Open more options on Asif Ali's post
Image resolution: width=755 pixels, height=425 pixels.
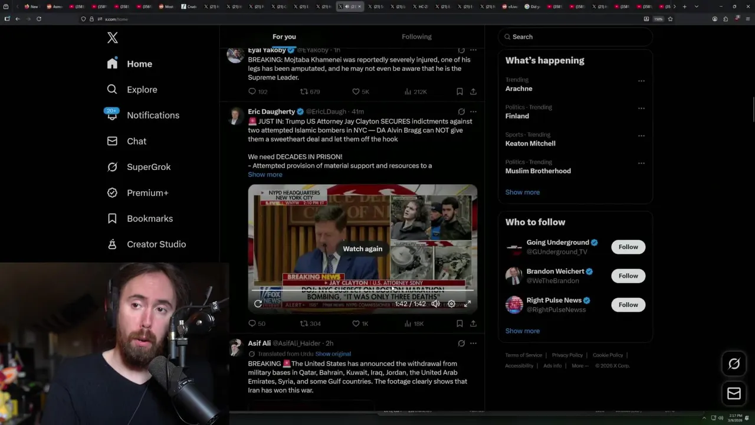click(x=473, y=343)
